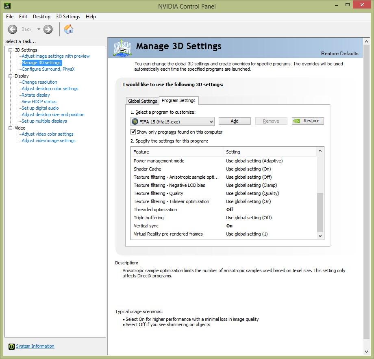This screenshot has height=359, width=374.
Task: Click Restore Defaults link
Action: click(x=339, y=53)
